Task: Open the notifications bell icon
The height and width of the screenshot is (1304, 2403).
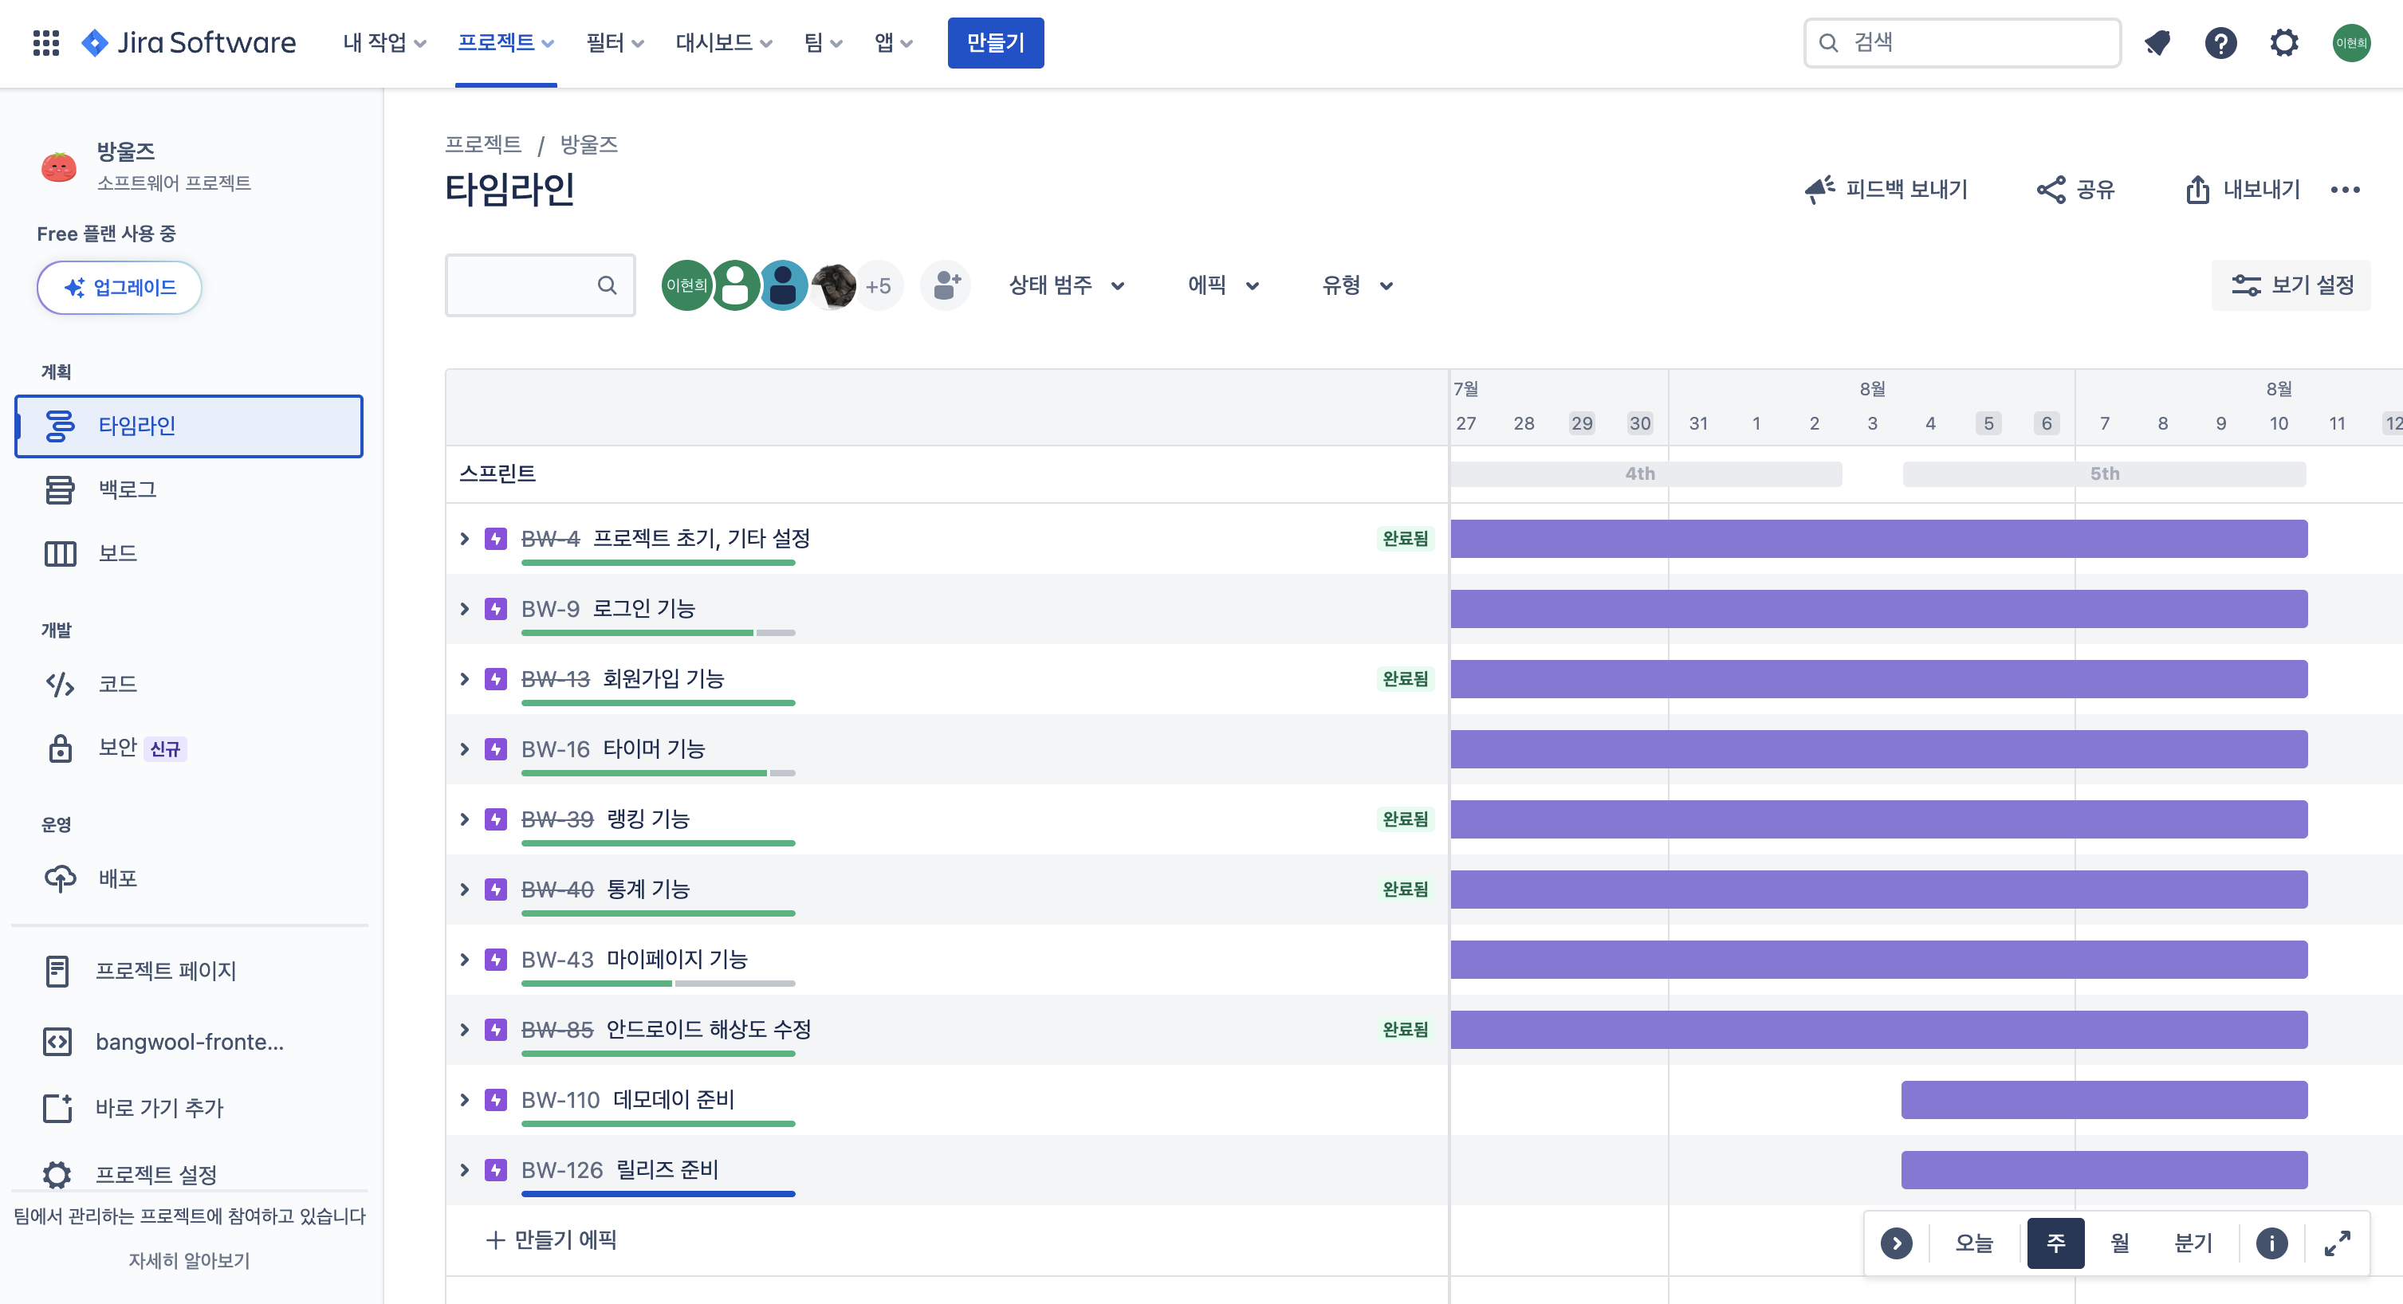Action: pyautogui.click(x=2157, y=43)
